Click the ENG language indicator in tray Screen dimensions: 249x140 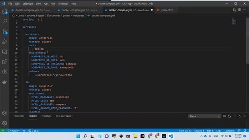point(216,136)
